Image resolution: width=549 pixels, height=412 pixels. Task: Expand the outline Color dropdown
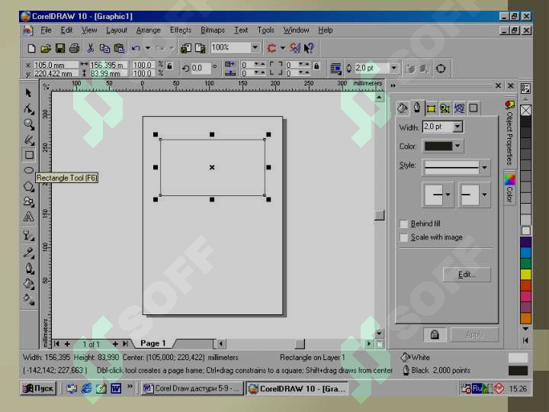coord(457,146)
